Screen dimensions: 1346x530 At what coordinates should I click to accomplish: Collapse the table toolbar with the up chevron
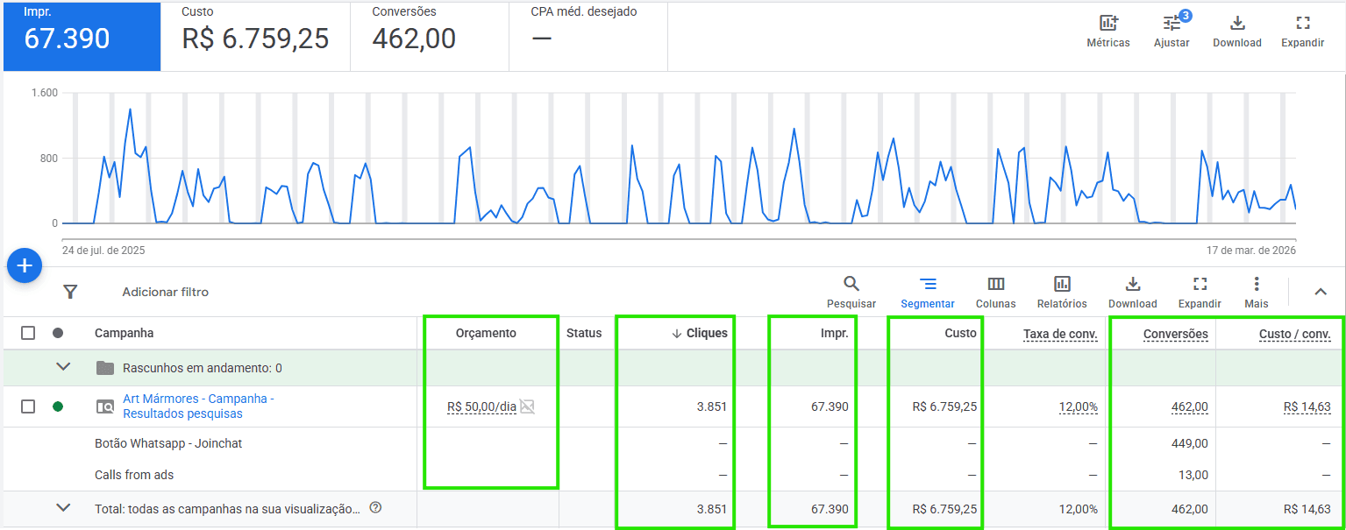[1321, 292]
